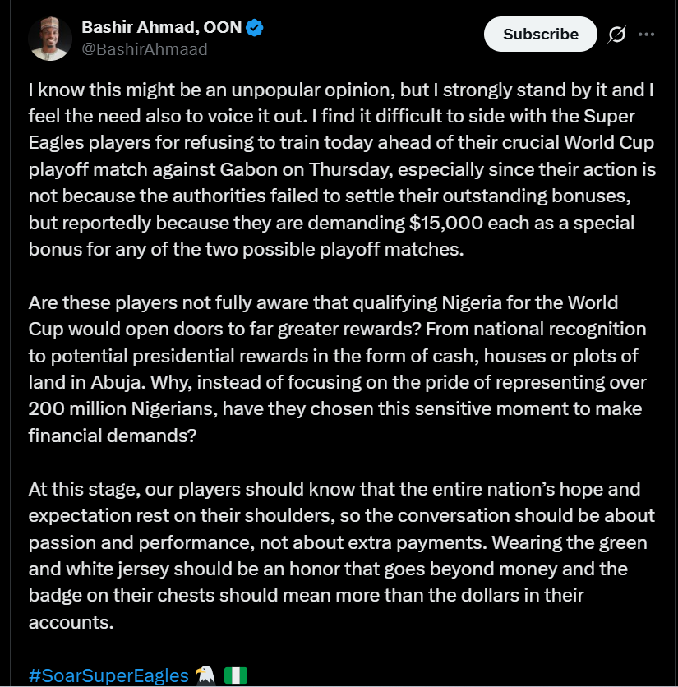Click the eagle emoji after the hashtag
Image resolution: width=678 pixels, height=687 pixels.
[205, 675]
